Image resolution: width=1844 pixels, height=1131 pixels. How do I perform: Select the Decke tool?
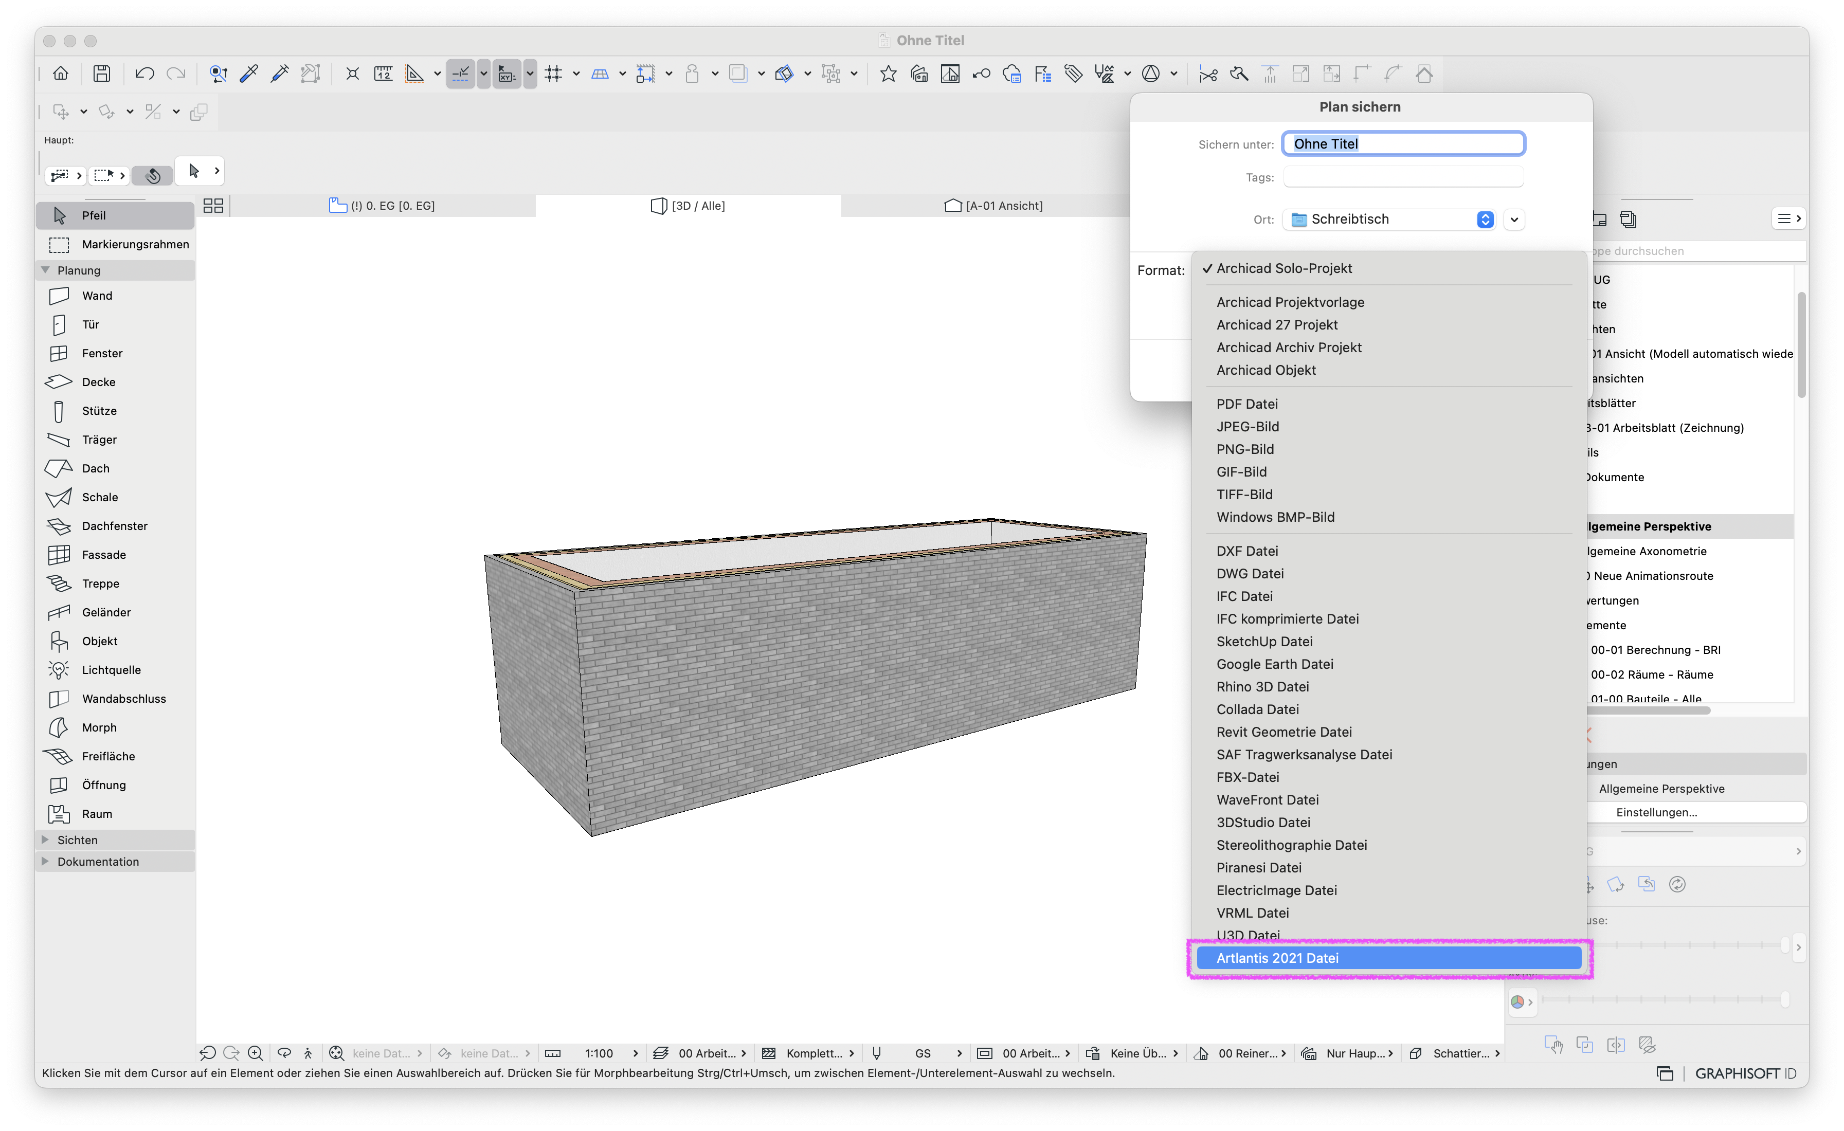116,381
